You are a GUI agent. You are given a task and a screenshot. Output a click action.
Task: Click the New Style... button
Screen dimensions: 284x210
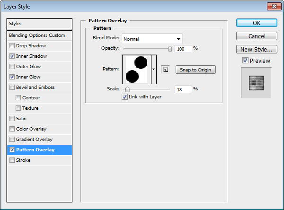257,49
